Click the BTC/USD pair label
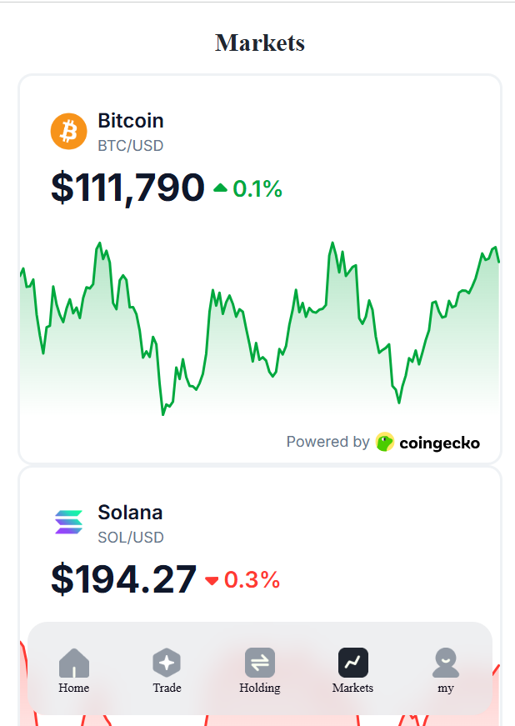Screen dimensions: 515x726 [130, 146]
